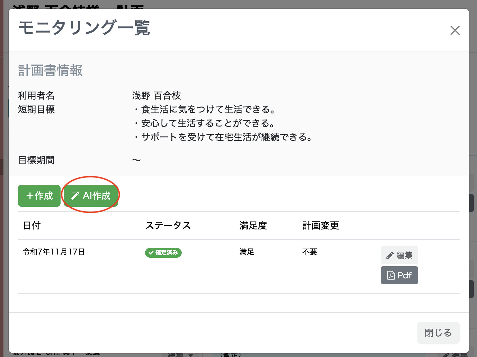Click 閉じる to dismiss the dialog
Screen dimensions: 477x357
pos(438,333)
